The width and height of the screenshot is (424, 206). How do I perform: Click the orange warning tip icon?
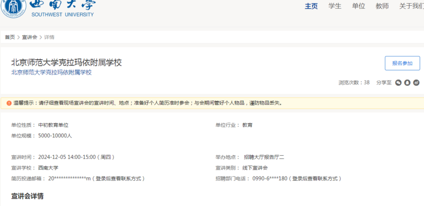[x=9, y=104]
